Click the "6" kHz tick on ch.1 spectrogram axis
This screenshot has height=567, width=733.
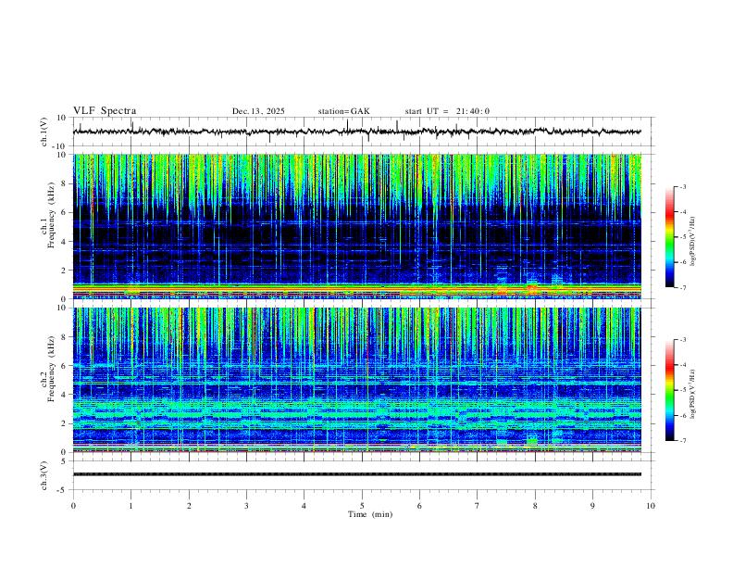[65, 212]
